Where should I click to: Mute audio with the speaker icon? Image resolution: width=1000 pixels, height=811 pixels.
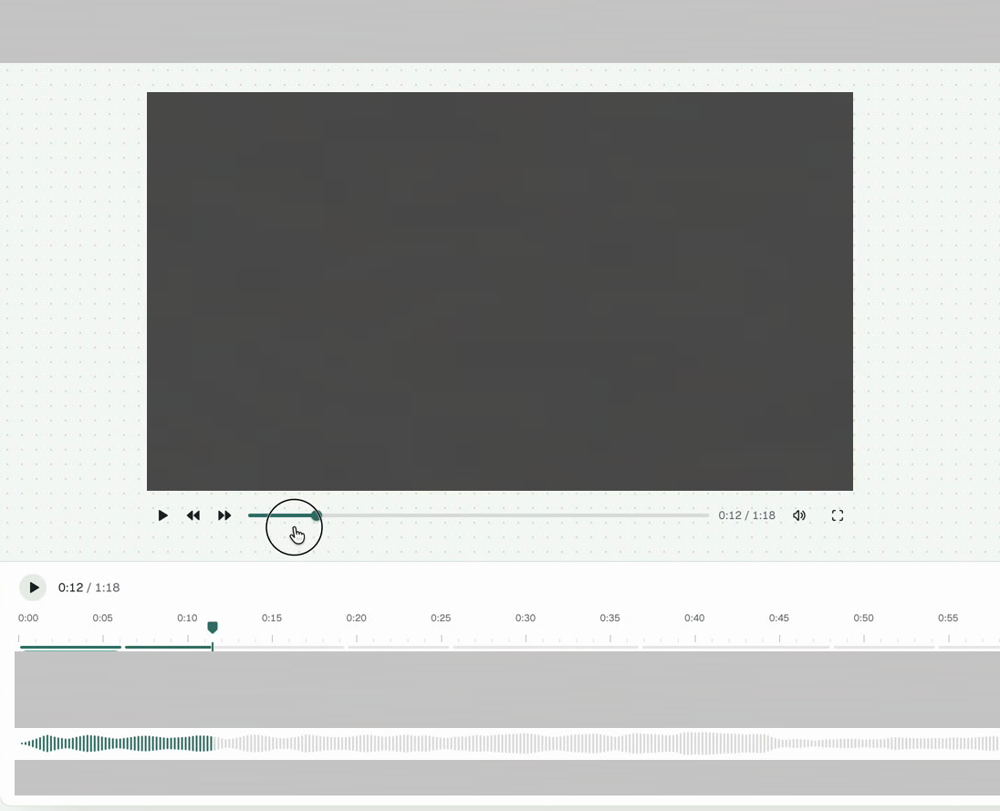coord(799,515)
